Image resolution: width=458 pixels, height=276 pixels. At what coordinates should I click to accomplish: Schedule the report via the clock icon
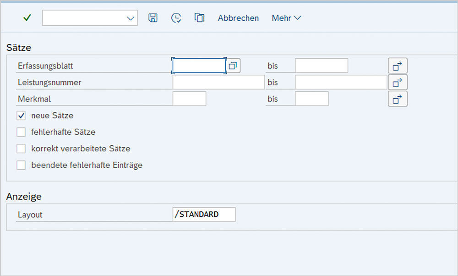[176, 18]
